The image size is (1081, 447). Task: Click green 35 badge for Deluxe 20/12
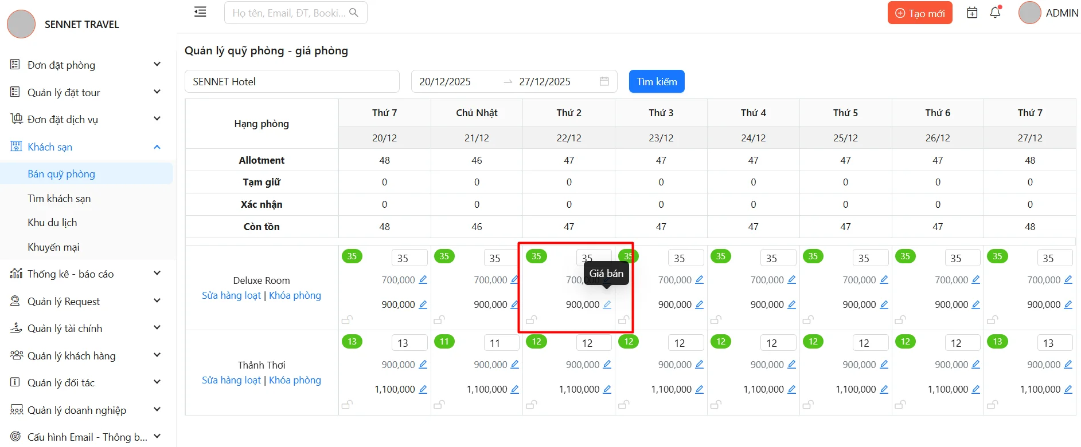point(352,256)
